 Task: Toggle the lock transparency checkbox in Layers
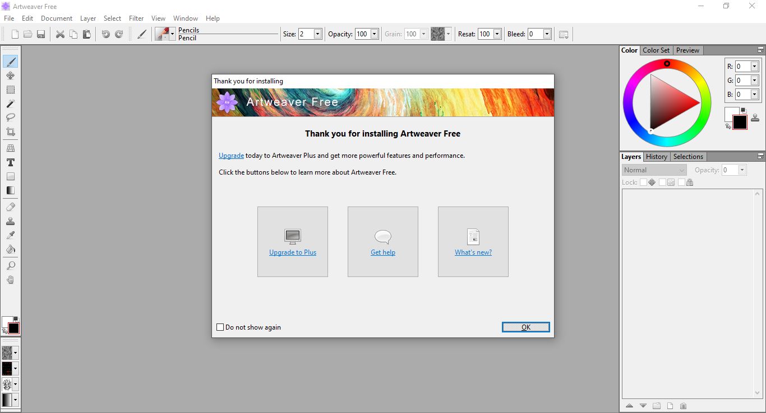[662, 182]
